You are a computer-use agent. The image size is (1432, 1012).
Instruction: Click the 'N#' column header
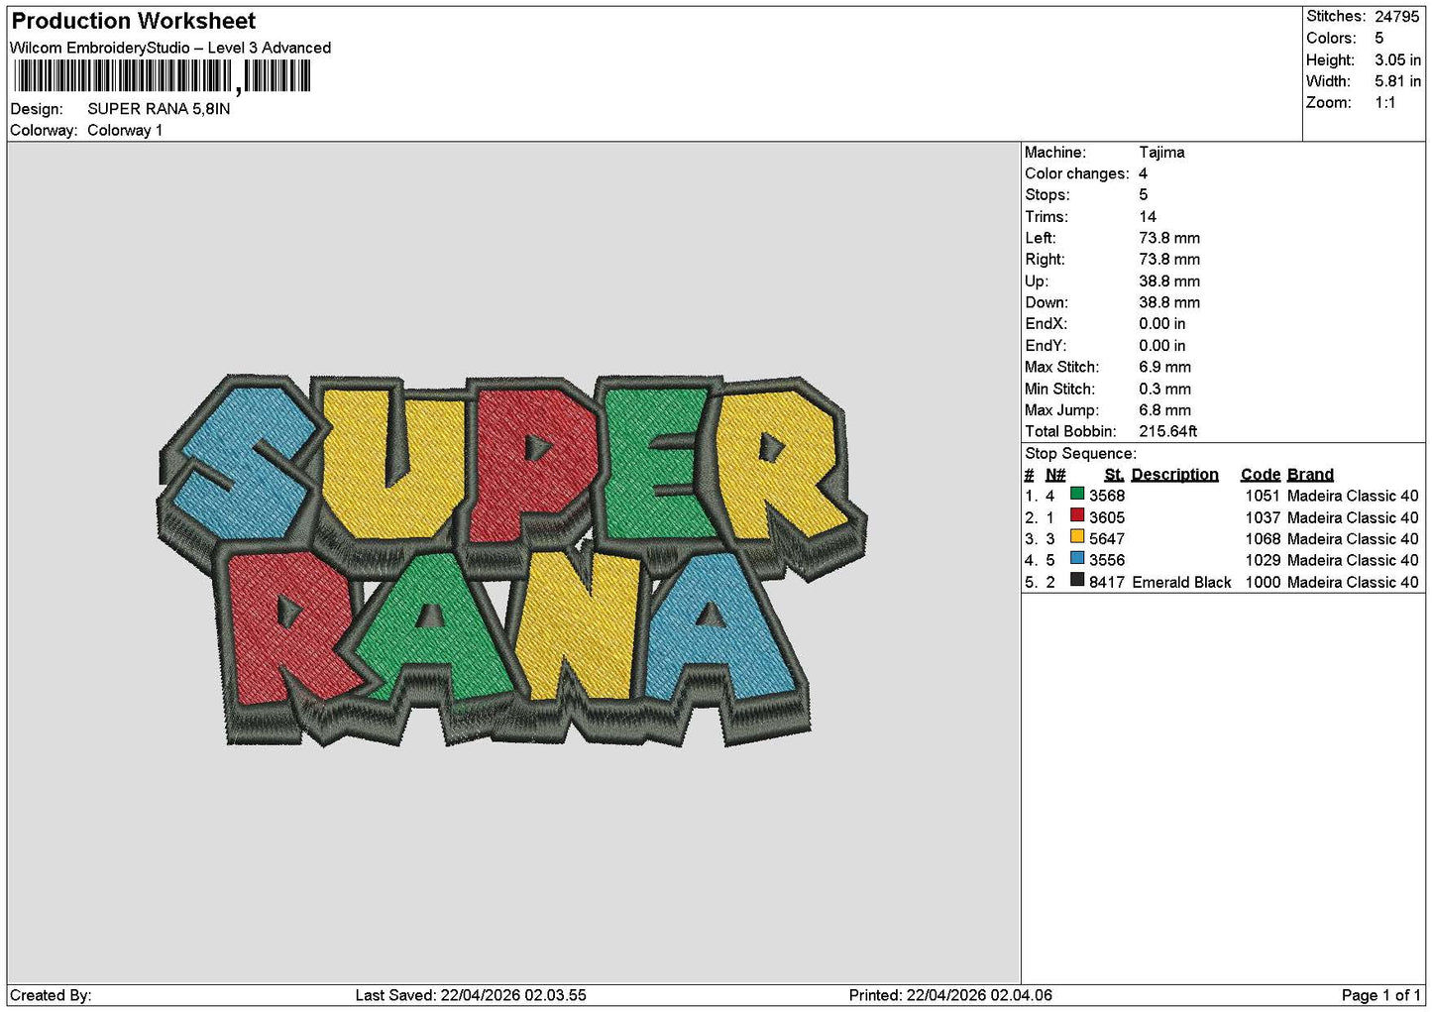pyautogui.click(x=1055, y=475)
